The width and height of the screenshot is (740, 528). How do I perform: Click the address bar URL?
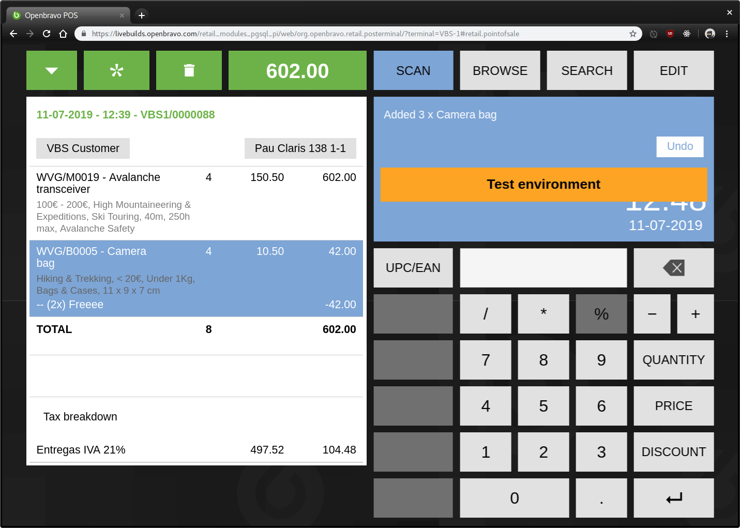click(306, 34)
